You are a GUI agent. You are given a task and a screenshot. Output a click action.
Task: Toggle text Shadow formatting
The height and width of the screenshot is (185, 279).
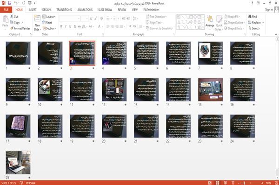tap(75, 26)
